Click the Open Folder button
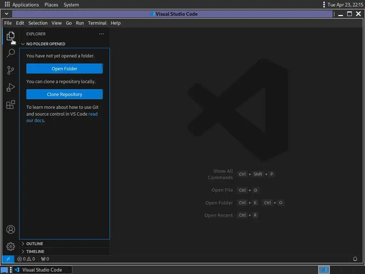Image resolution: width=365 pixels, height=274 pixels. (65, 69)
